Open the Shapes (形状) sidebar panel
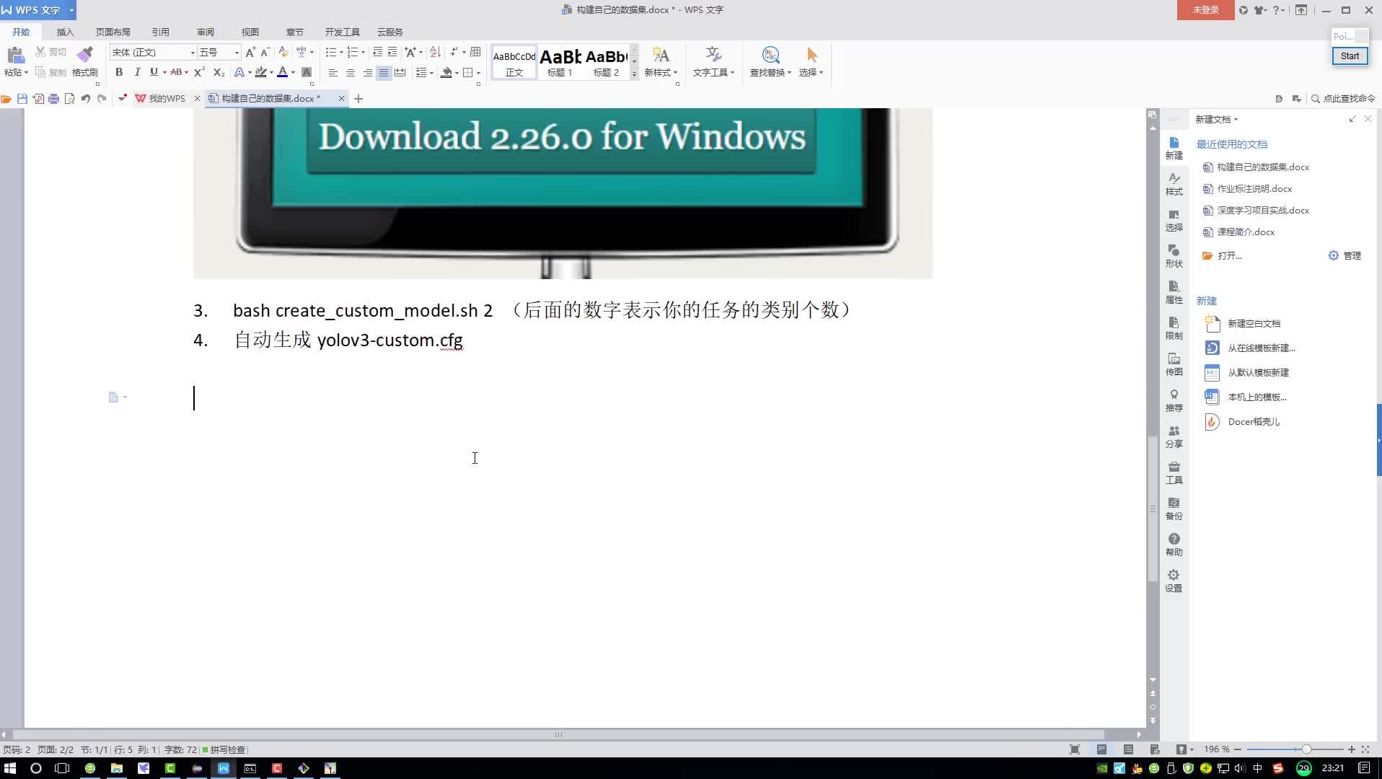 [1174, 257]
